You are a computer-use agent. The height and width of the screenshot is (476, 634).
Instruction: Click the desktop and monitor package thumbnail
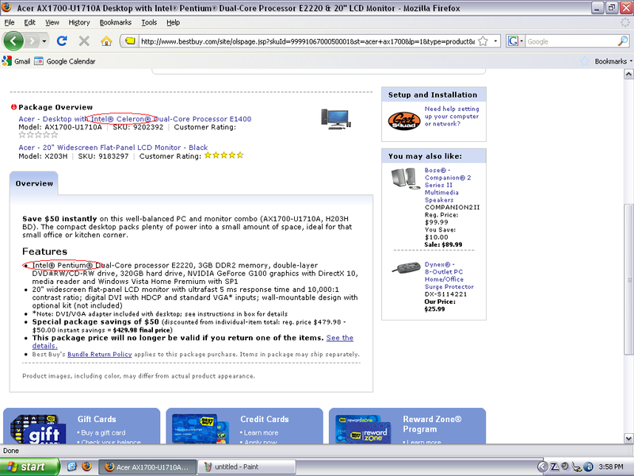335,119
